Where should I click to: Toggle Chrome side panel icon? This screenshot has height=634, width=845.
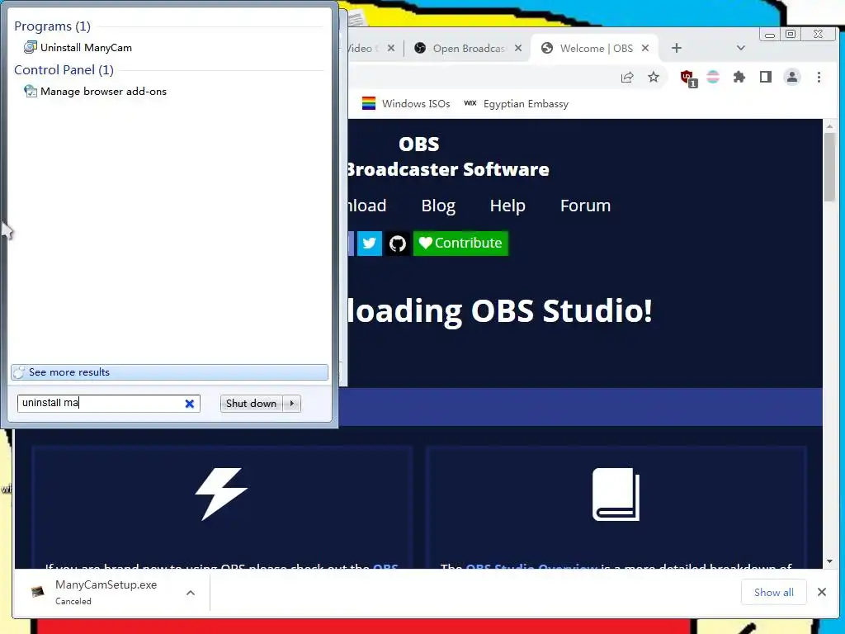[765, 77]
